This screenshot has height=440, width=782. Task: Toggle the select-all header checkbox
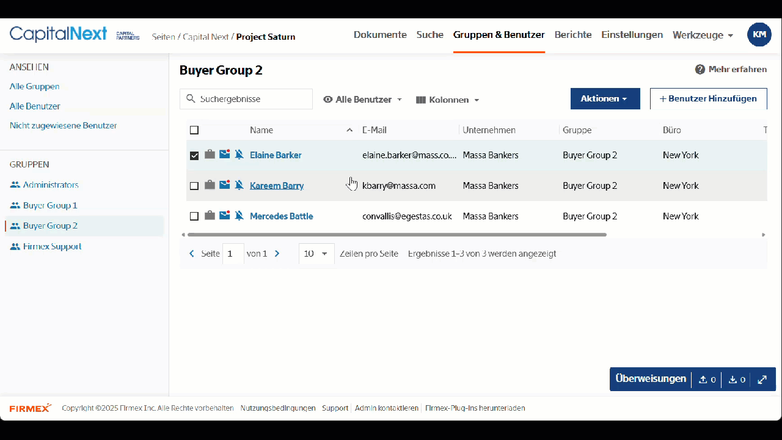(194, 130)
